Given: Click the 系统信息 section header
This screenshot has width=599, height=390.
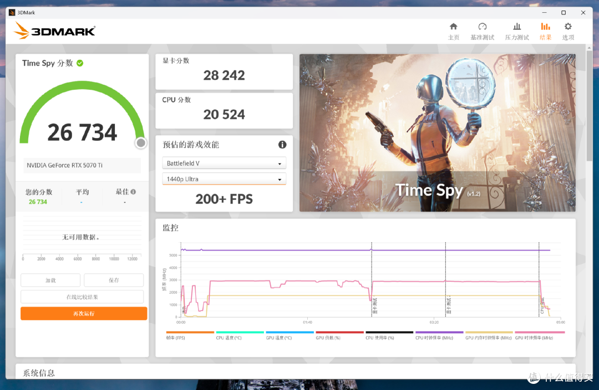Looking at the screenshot, I should 39,373.
